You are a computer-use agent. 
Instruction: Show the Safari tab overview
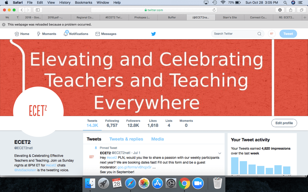click(x=301, y=10)
